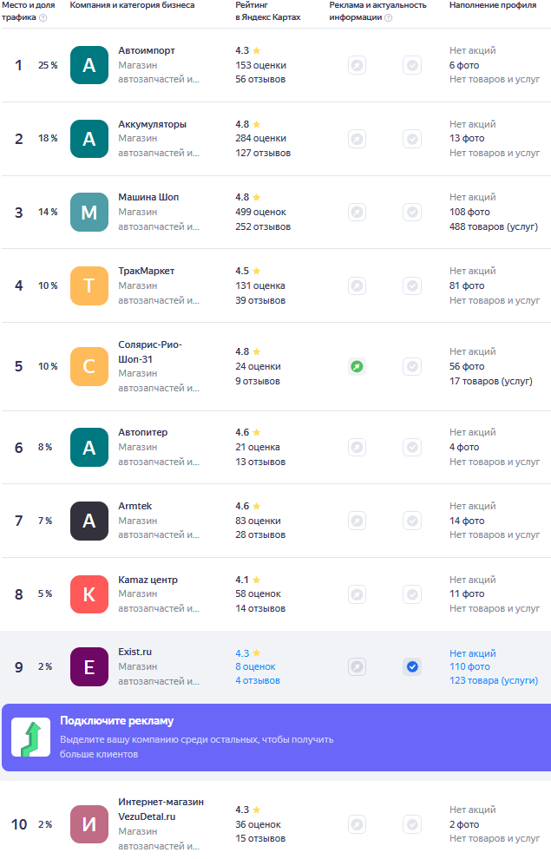The height and width of the screenshot is (859, 551).
Task: Click Рейтинг в Яндекс Картах column header
Action: tap(267, 11)
